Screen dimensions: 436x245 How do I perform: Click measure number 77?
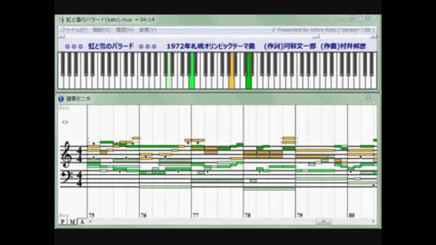(195, 215)
